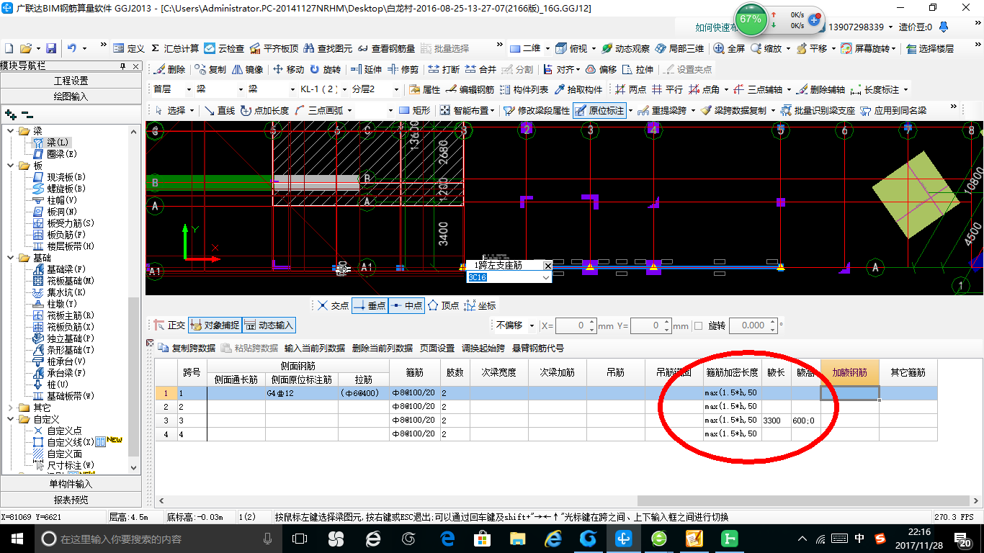Open 查看钢筋量 rebar quantity viewer
Screen dimensions: 984x553
(x=386, y=48)
